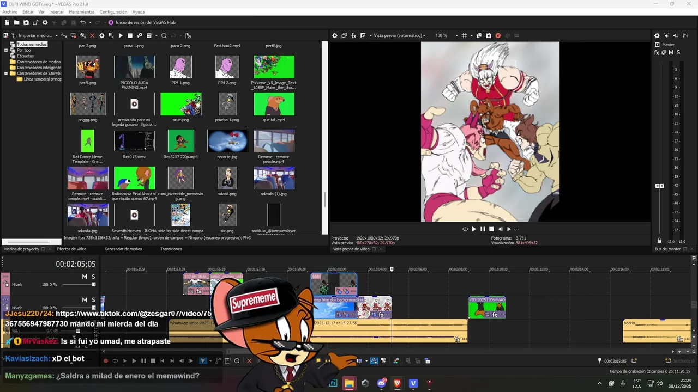
Task: Open Master bus settings gear icon
Action: click(657, 35)
